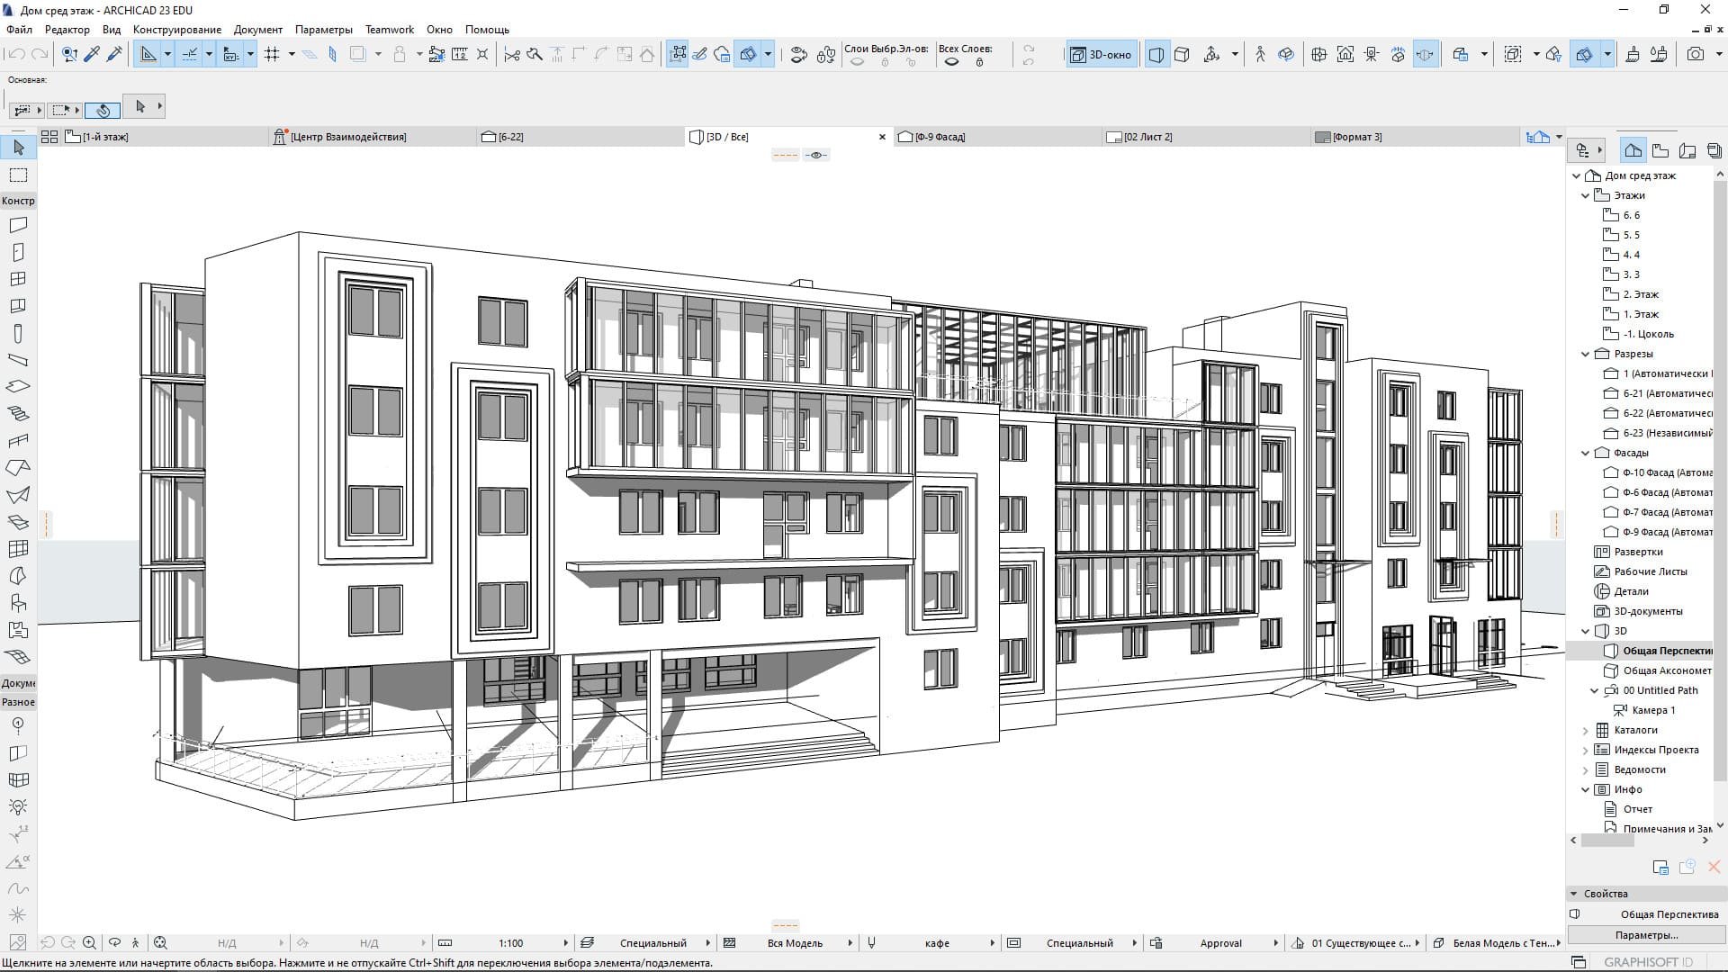Select the Arrow tool in toolbox
Screen dimensions: 1728x972
18,148
